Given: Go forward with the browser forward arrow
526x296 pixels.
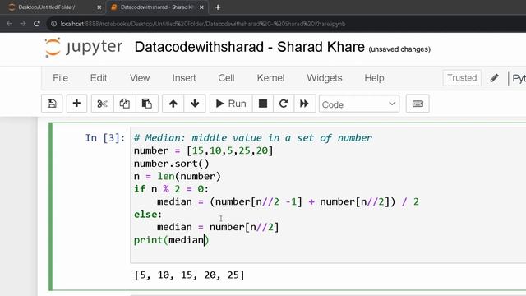Looking at the screenshot, I should [x=23, y=24].
